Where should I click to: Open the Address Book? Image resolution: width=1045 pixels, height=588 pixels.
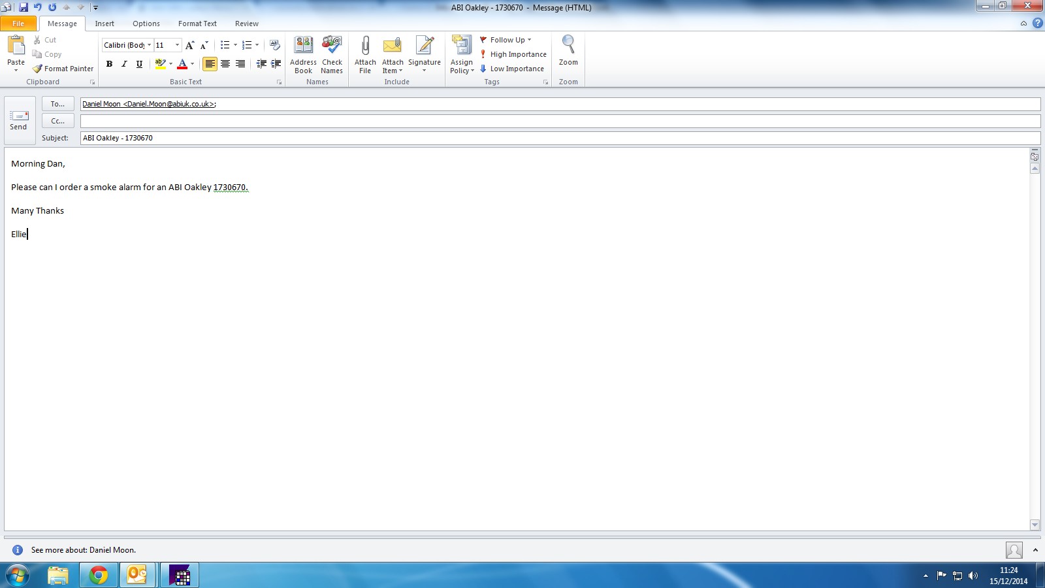(303, 55)
